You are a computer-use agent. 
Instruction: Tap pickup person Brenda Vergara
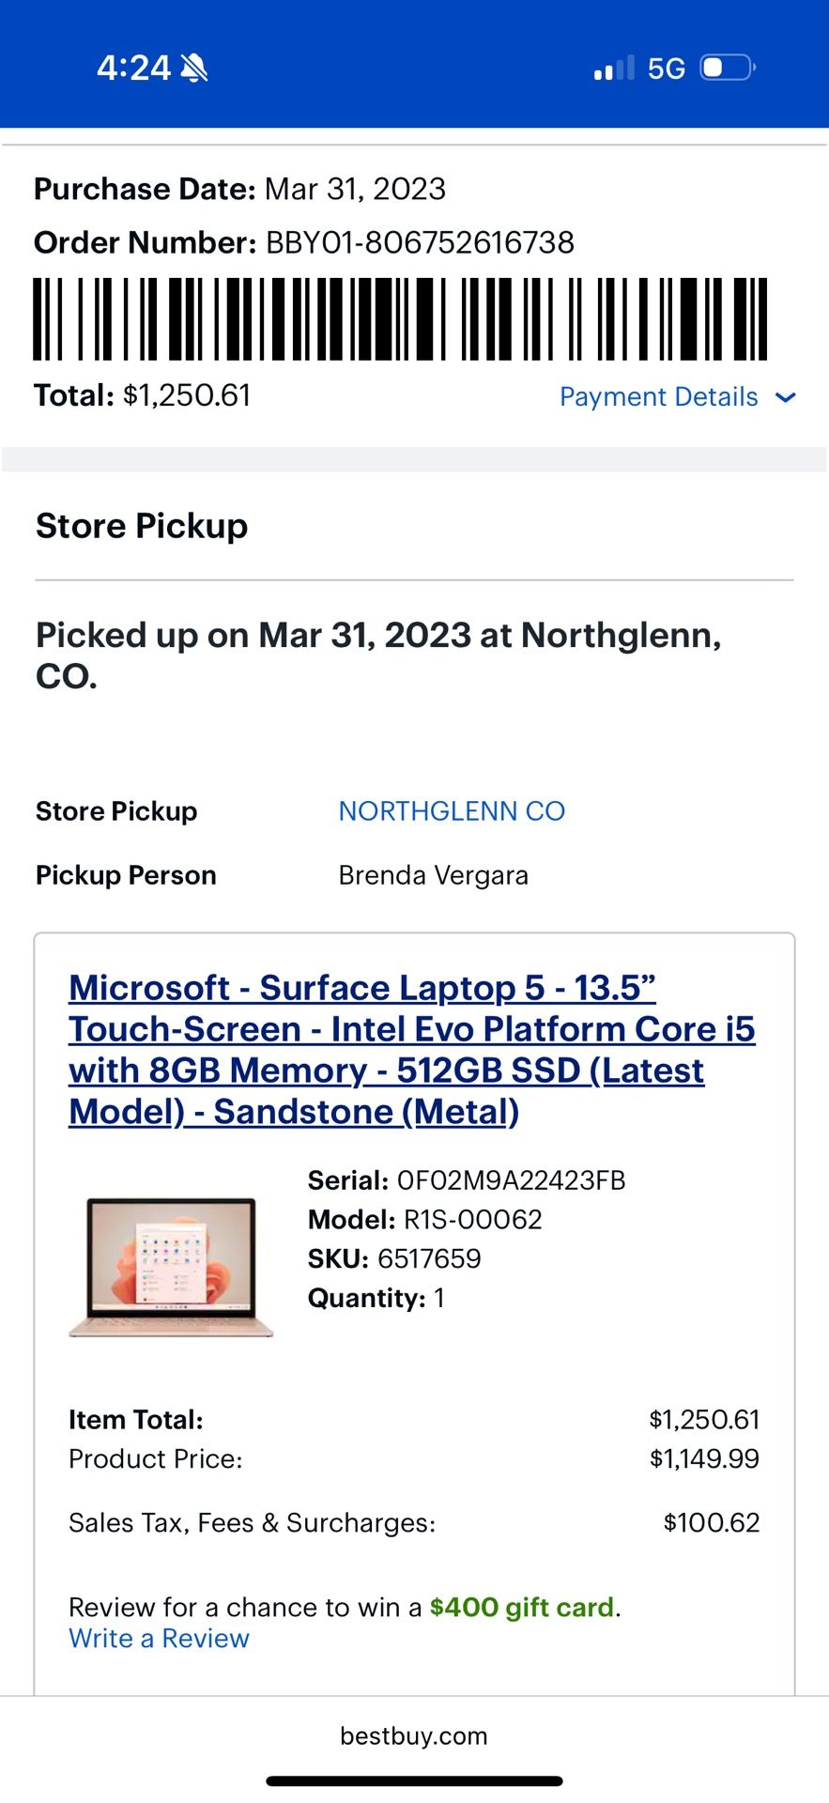tap(432, 874)
